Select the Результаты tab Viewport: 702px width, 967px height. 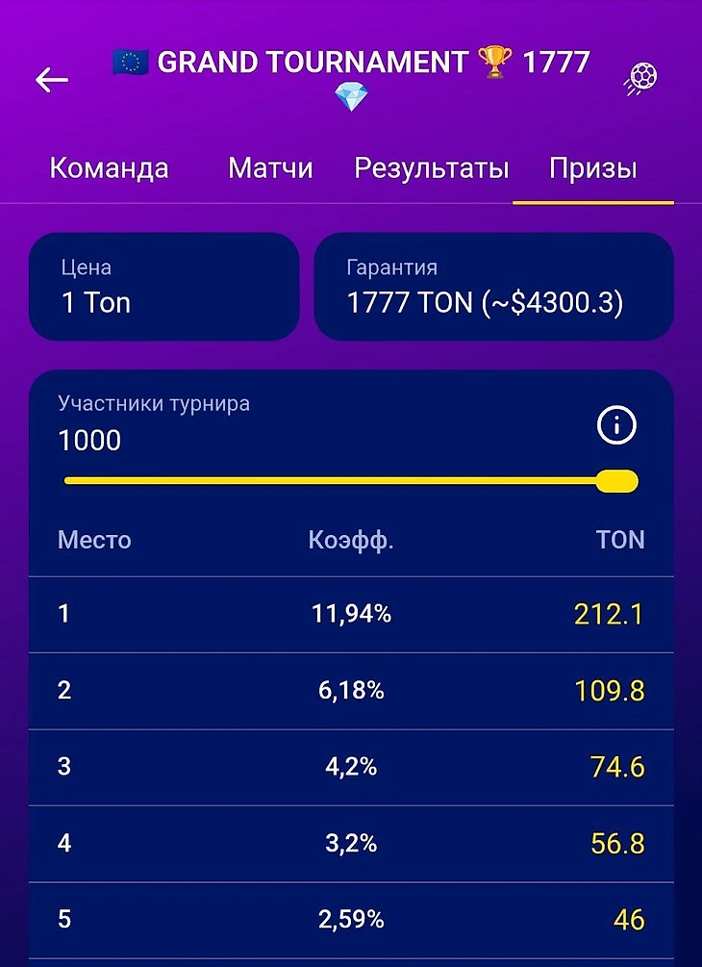click(x=432, y=169)
